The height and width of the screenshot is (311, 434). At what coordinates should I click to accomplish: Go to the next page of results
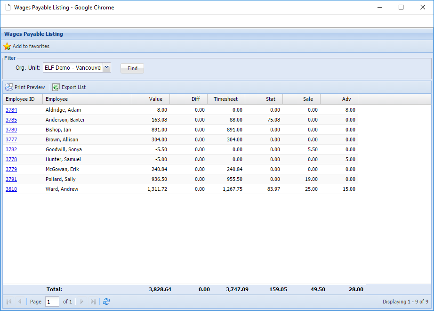coord(82,302)
